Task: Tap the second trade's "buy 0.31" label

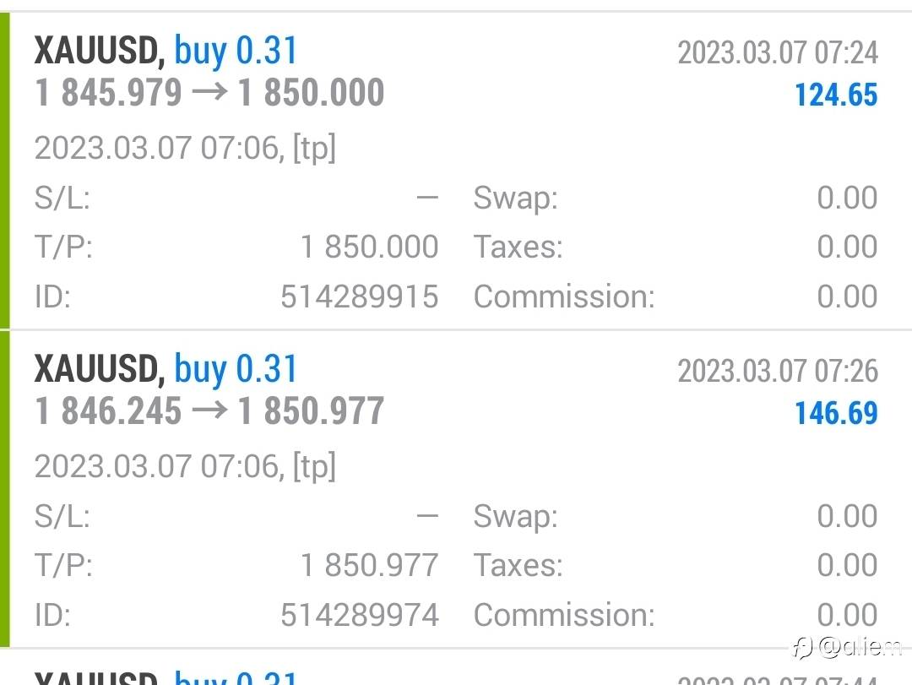Action: tap(236, 370)
